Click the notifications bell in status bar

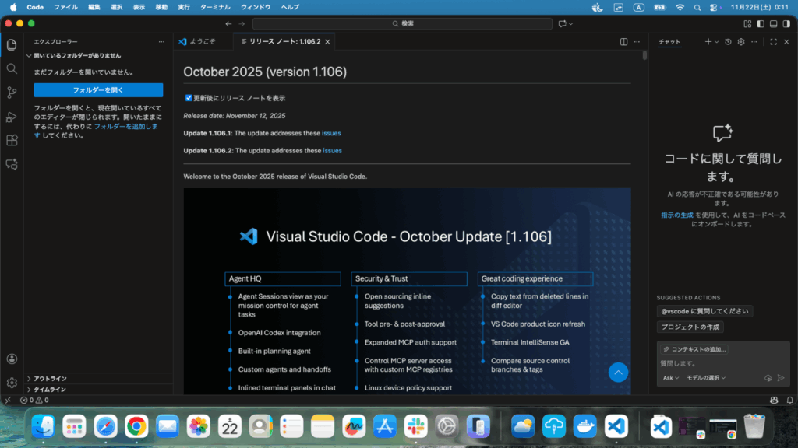coord(787,400)
